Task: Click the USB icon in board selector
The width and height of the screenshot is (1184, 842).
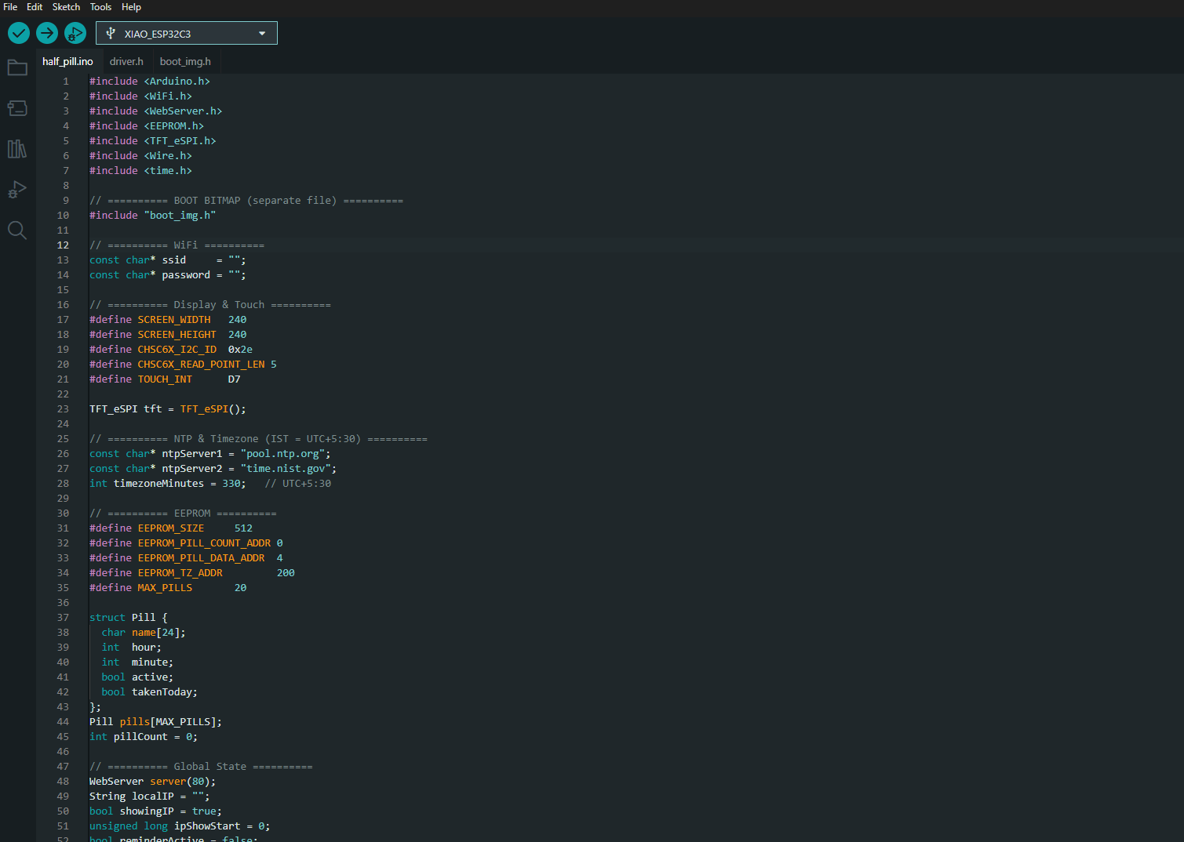Action: tap(111, 33)
